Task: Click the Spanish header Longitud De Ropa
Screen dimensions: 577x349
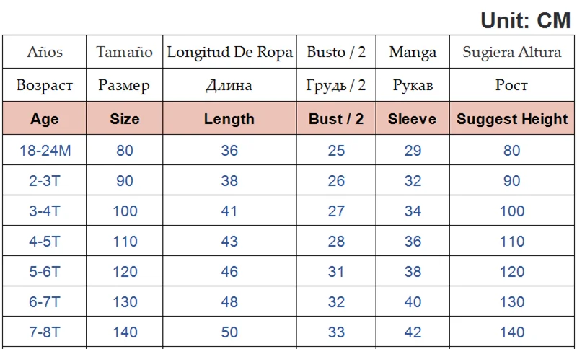Action: (x=229, y=52)
